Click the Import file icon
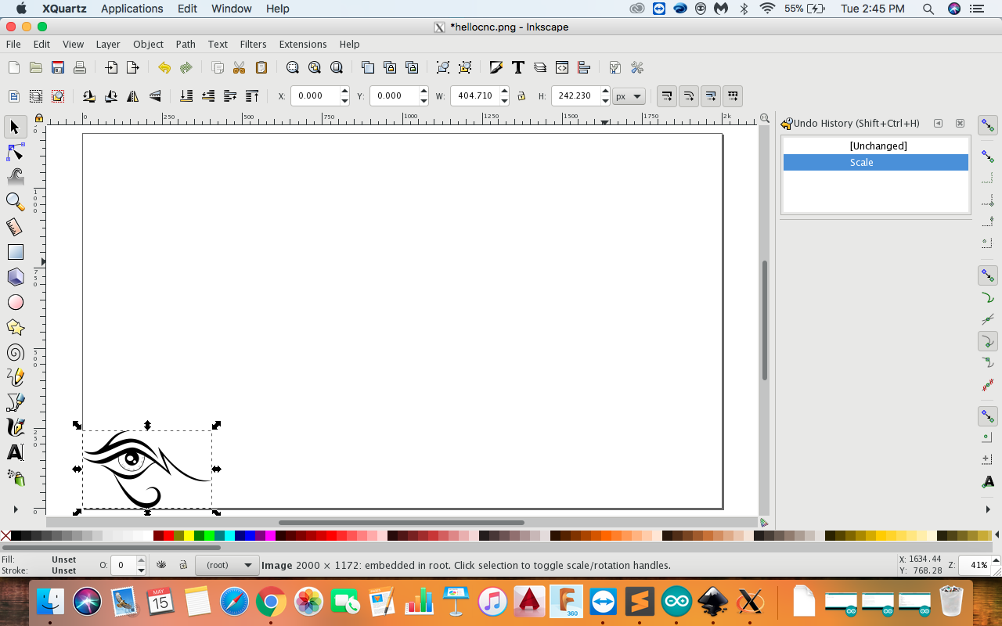This screenshot has height=626, width=1002. click(x=111, y=67)
